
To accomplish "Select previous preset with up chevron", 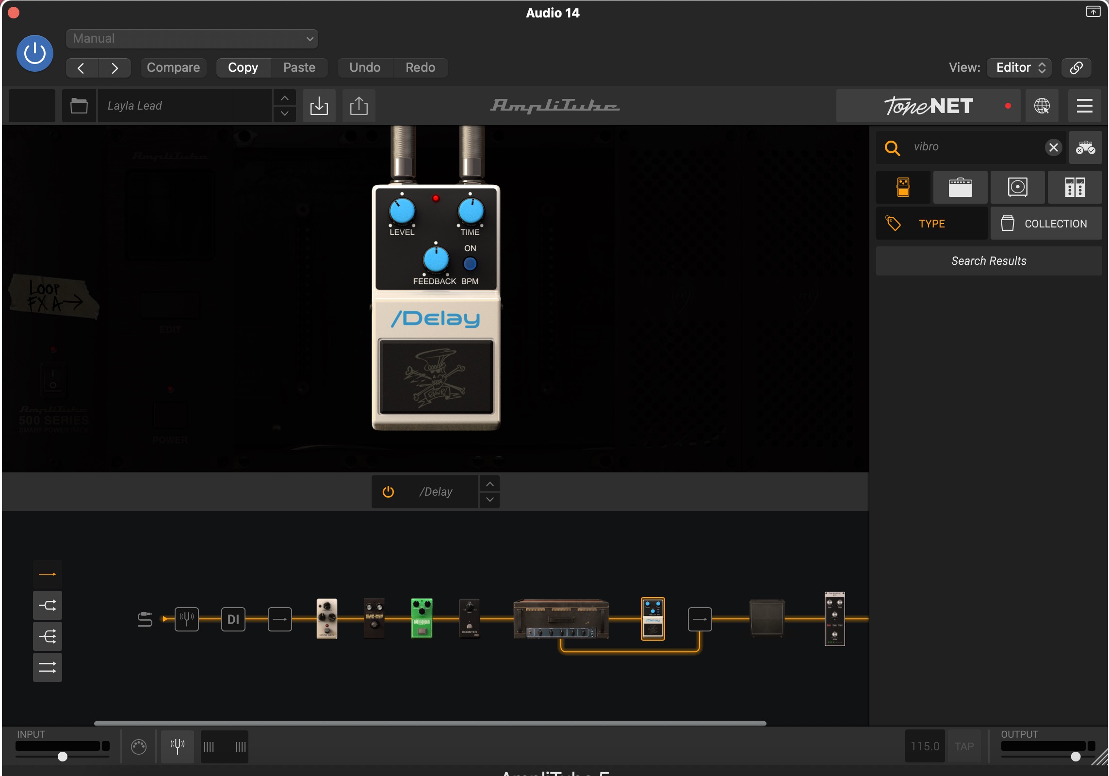I will (x=285, y=98).
